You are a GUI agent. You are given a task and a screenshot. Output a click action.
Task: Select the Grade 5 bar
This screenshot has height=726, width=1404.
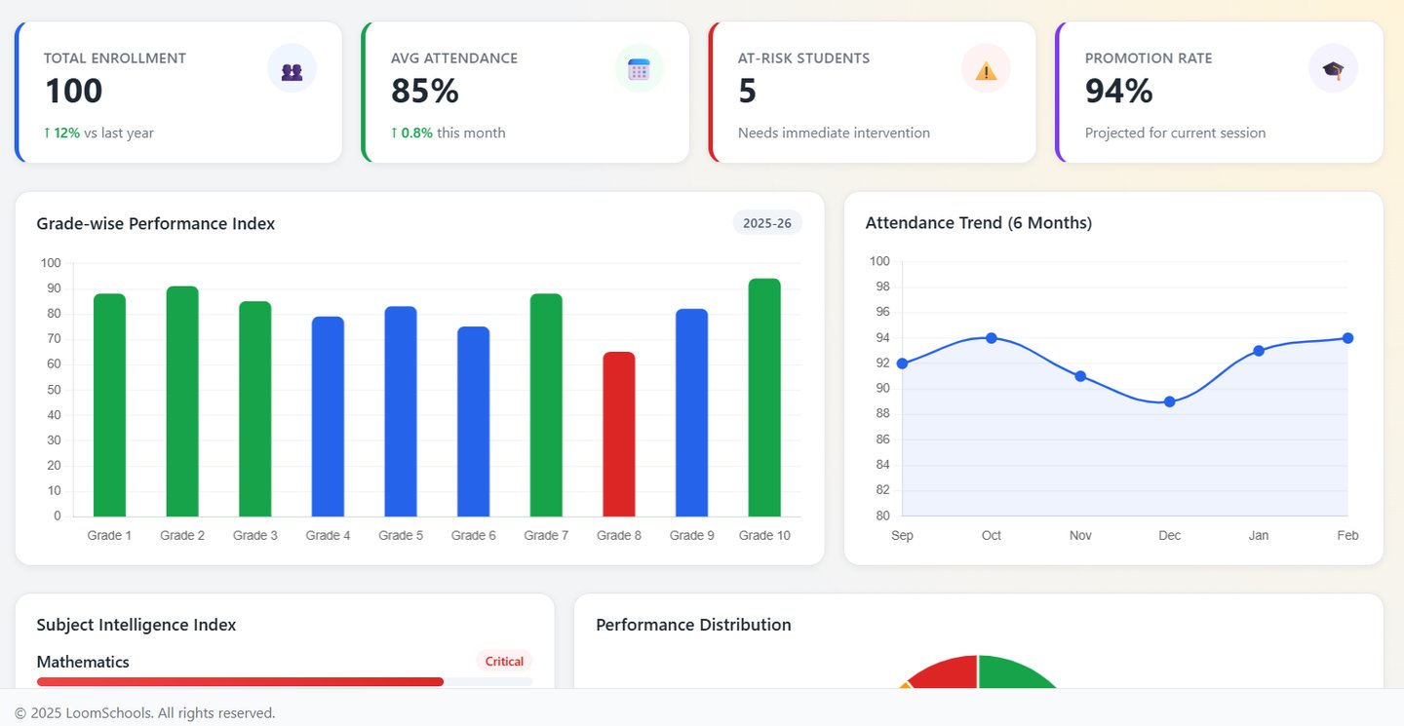(401, 411)
